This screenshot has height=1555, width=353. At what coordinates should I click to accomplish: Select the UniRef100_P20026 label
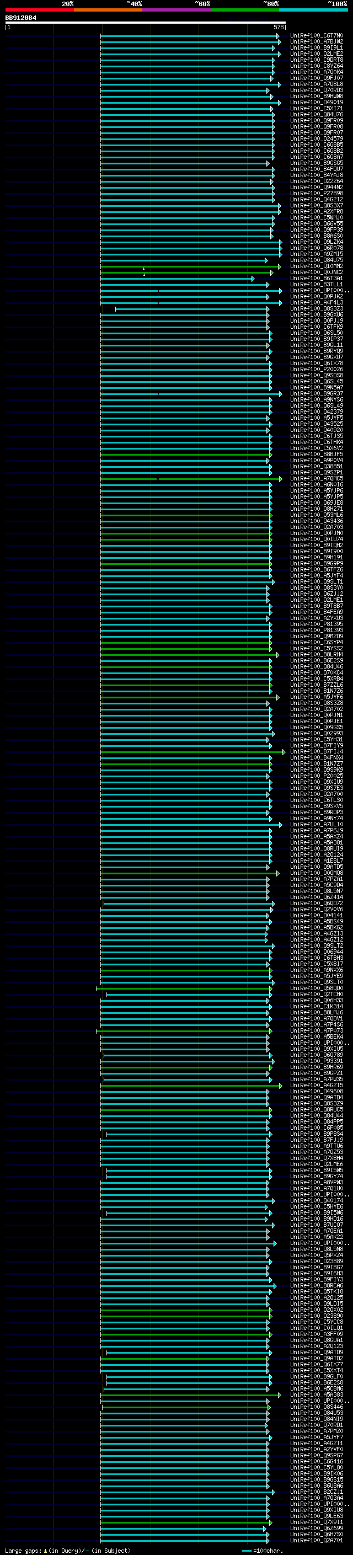[317, 369]
